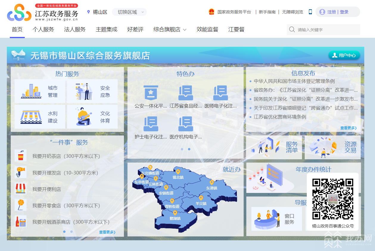Switch to second 特色办 carousel dot
The height and width of the screenshot is (251, 375).
[x=189, y=149]
